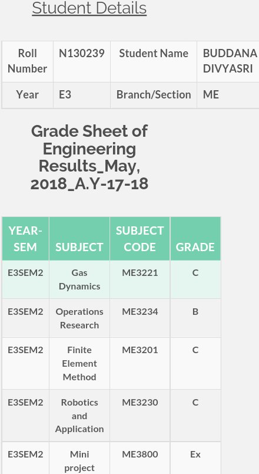
Task: Click the GRADE column header
Action: pos(195,239)
